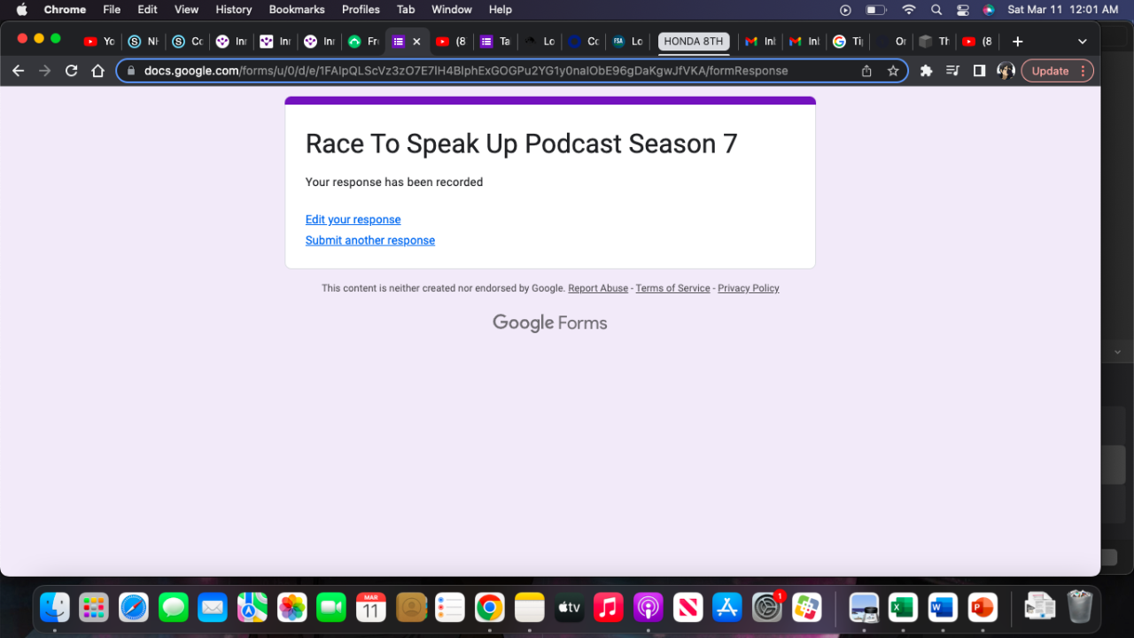The image size is (1134, 638).
Task: Open the Bookmarks menu
Action: click(x=297, y=10)
